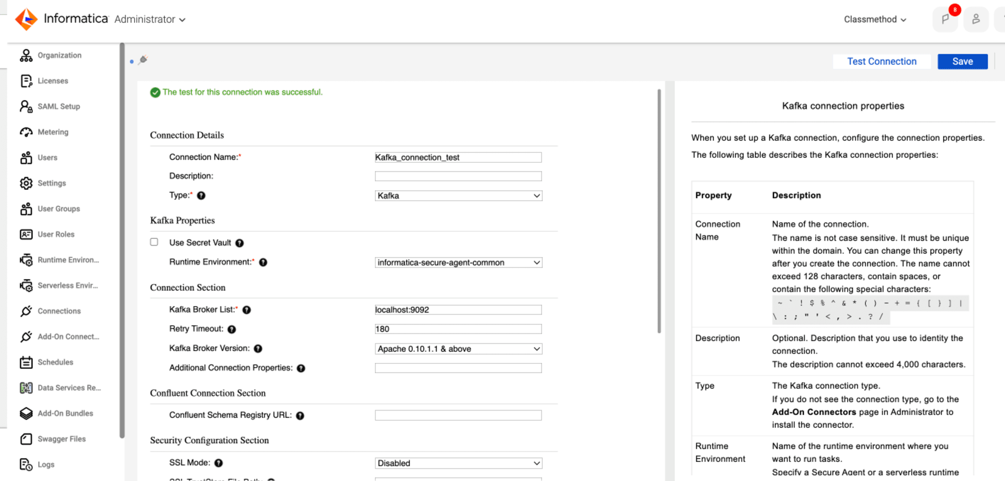1005x481 pixels.
Task: Open Serverless Environments icon
Action: (x=26, y=285)
